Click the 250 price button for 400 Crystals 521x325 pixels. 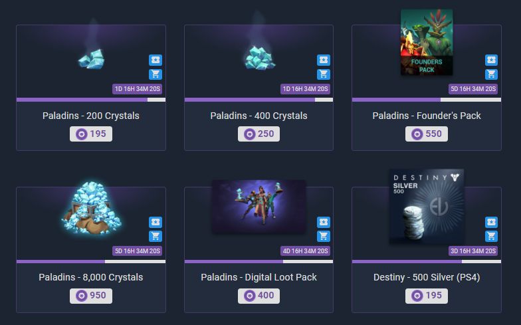point(259,134)
